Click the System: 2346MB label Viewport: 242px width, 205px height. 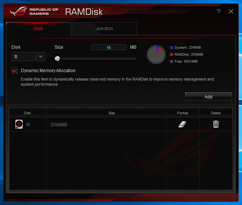tap(188, 48)
